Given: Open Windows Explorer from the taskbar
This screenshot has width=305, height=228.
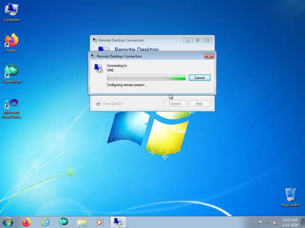Looking at the screenshot, I should click(x=82, y=222).
